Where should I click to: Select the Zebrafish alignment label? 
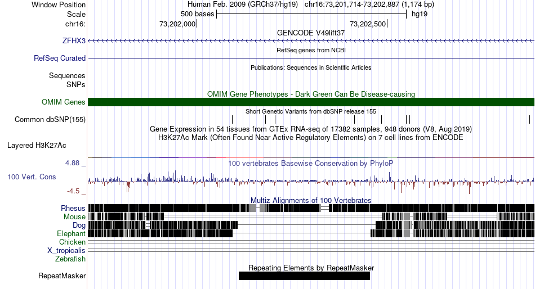point(70,259)
